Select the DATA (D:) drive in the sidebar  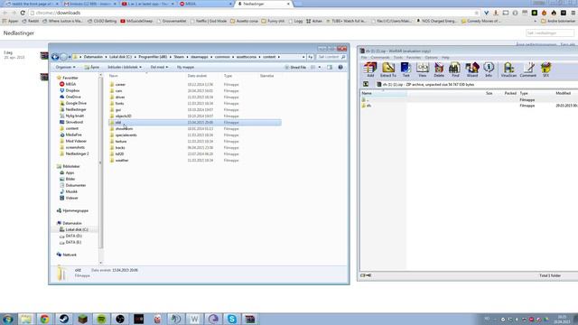[x=70, y=236]
